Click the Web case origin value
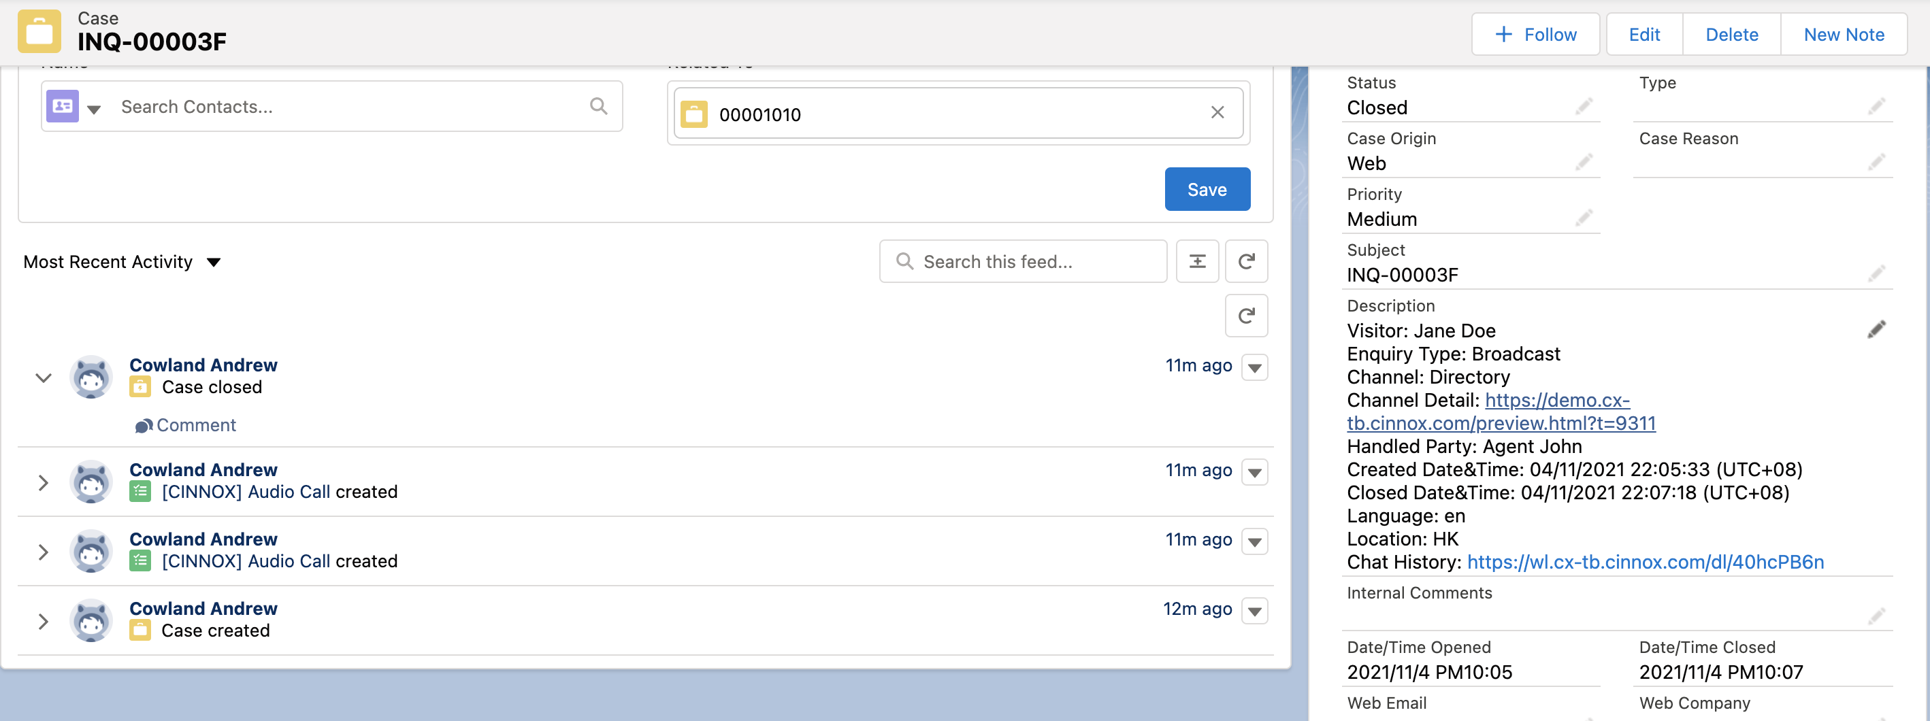 (1367, 163)
